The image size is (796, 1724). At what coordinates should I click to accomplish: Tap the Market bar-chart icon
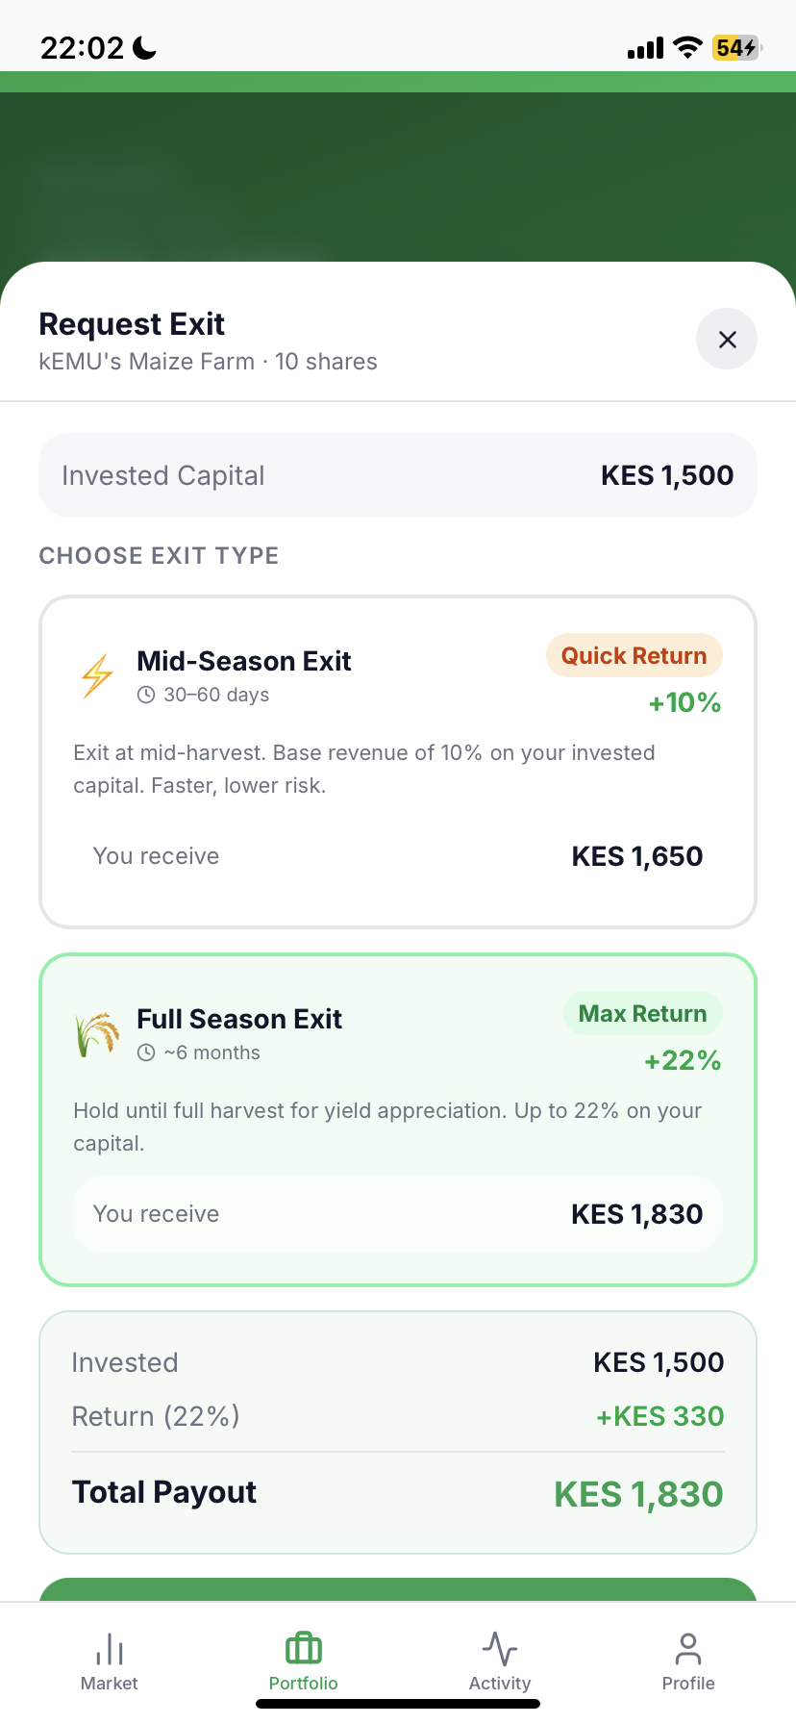coord(110,1648)
